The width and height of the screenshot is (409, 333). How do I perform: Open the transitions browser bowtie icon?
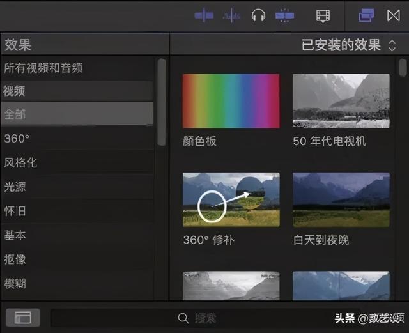coord(394,15)
